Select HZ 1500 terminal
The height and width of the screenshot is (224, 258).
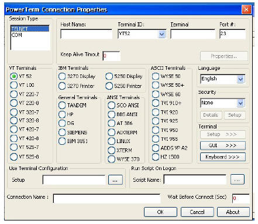click(x=156, y=157)
